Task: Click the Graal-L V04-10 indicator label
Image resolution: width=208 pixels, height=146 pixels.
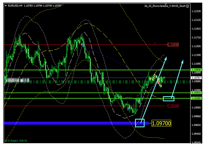Action: [x=17, y=140]
